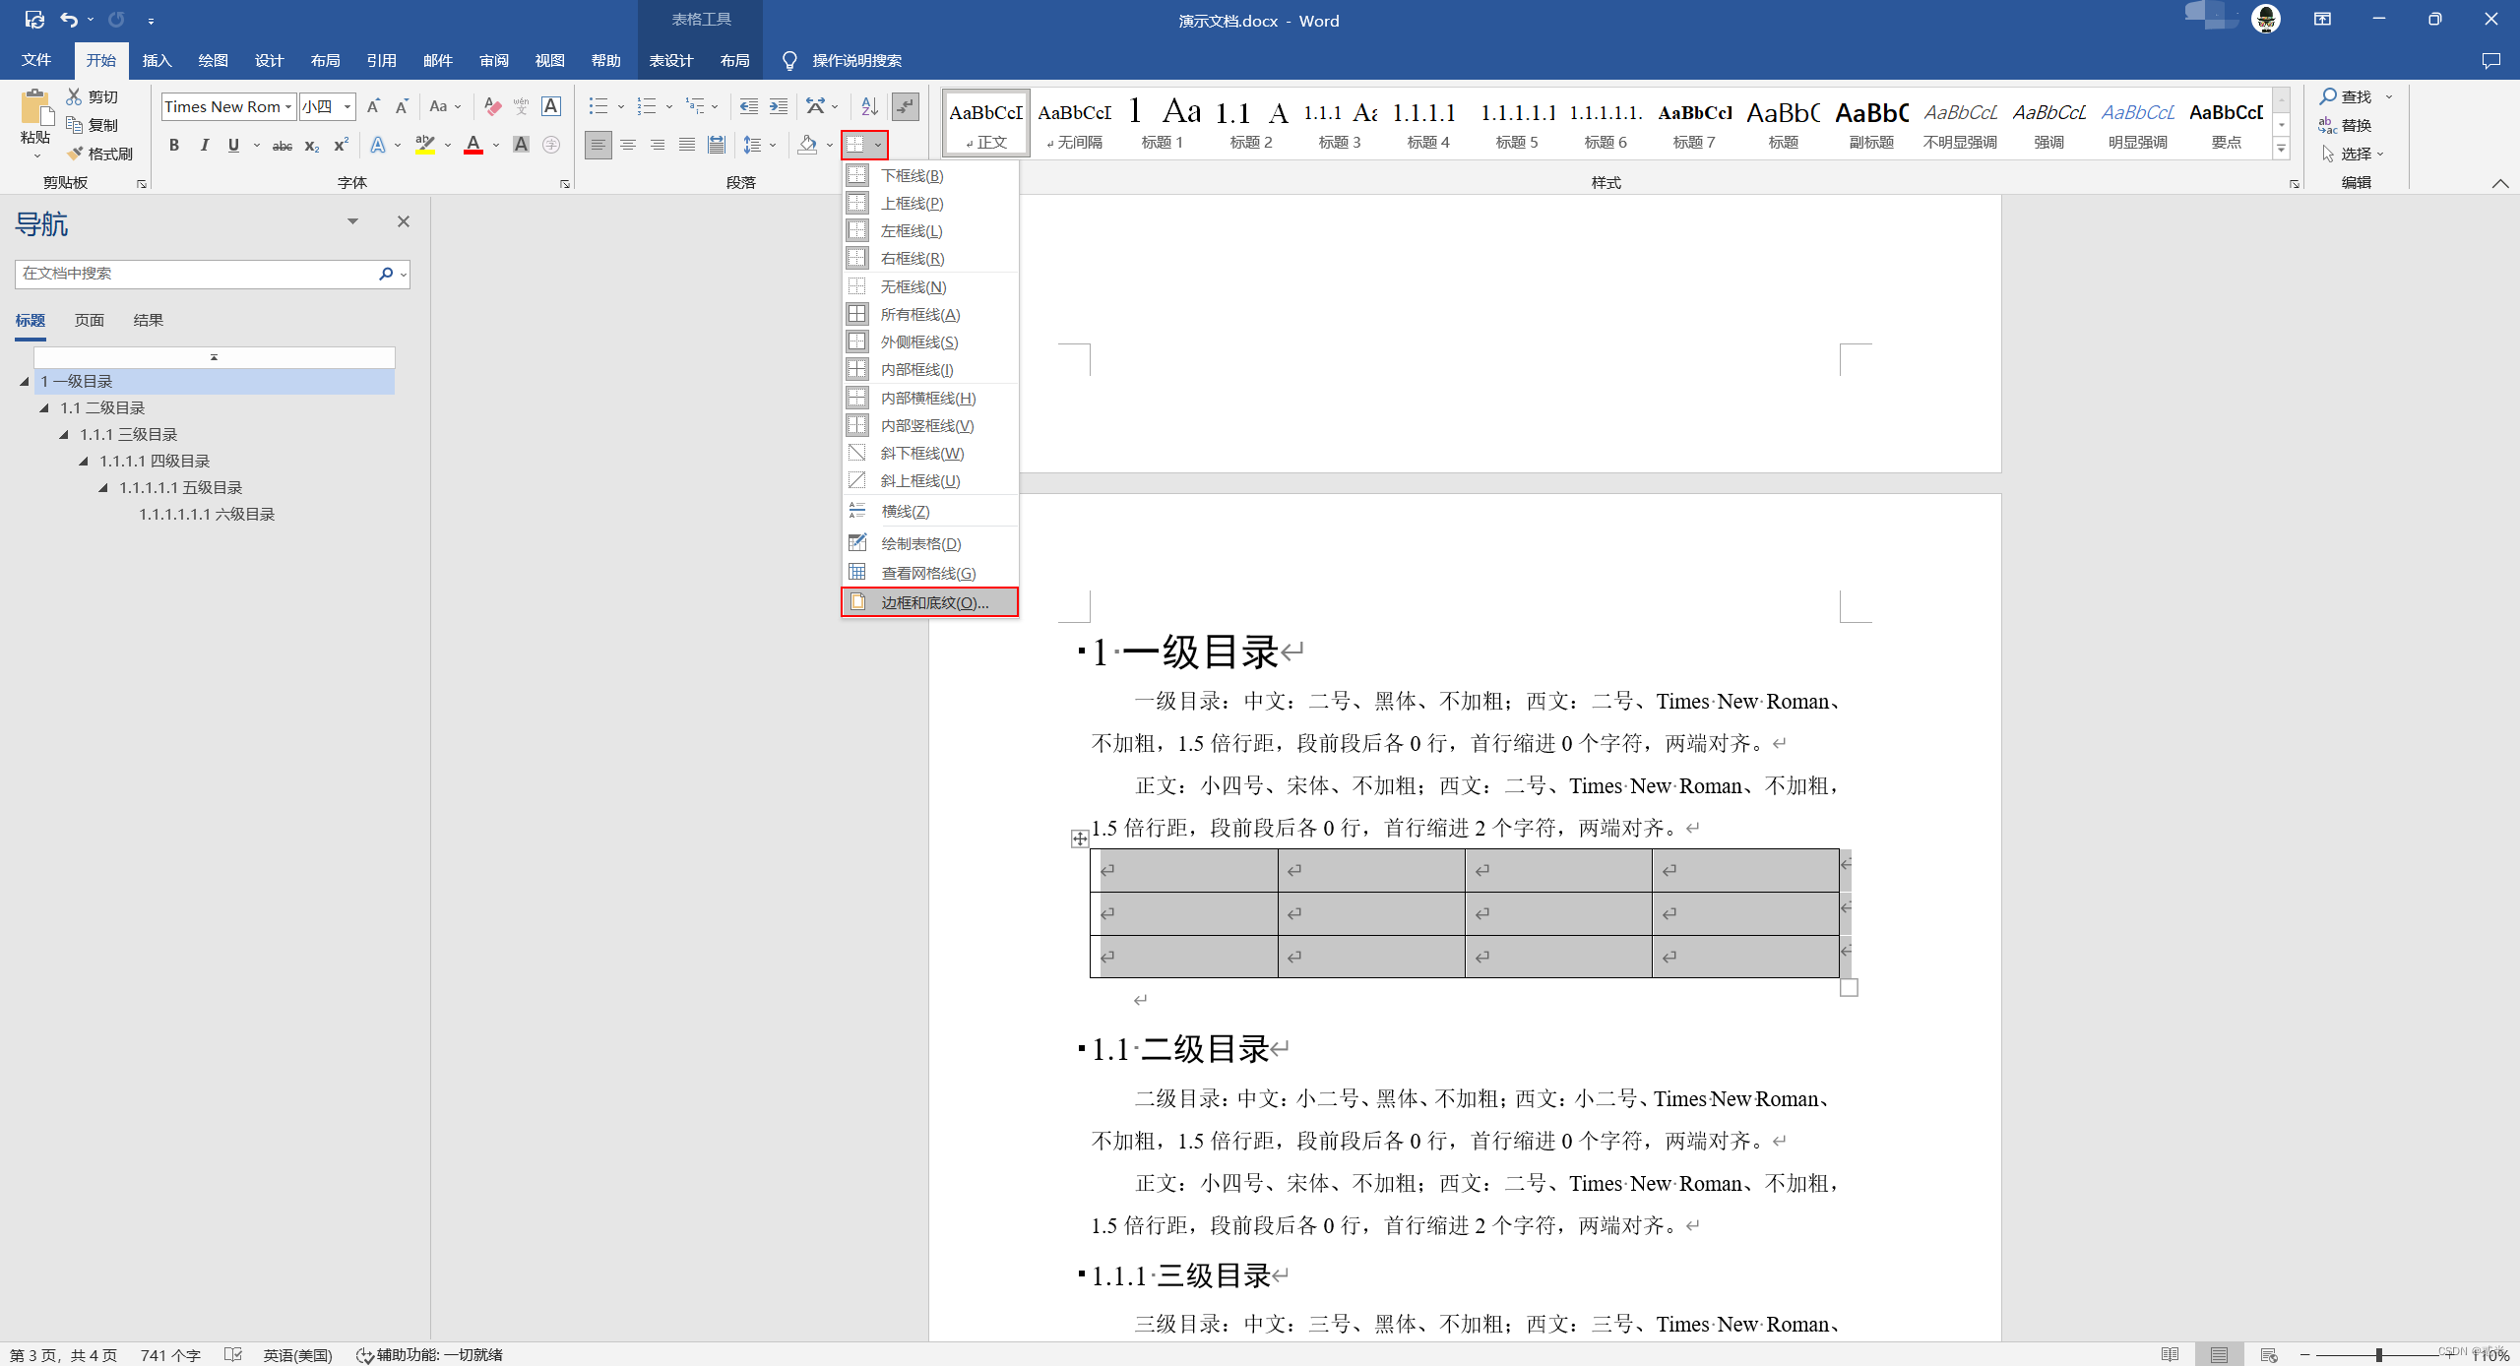Collapse the 1.1 二级目录 tree node
The width and height of the screenshot is (2520, 1366).
tap(44, 408)
